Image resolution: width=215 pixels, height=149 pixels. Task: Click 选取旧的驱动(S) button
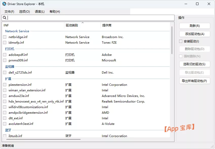coord(194,64)
